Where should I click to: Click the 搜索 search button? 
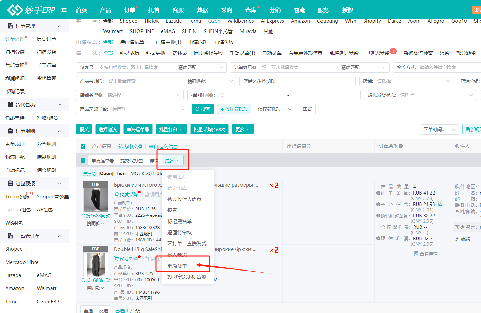point(202,109)
